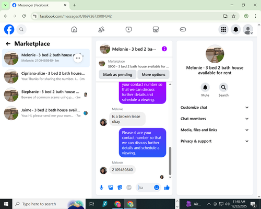Expand Privacy & support section

[x=215, y=141]
